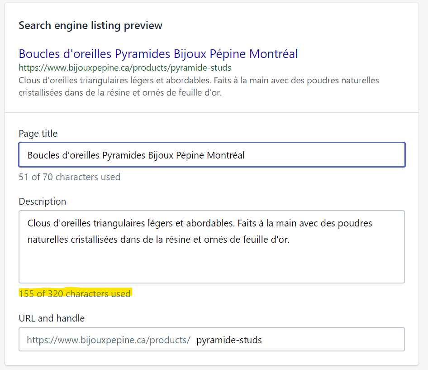Click the 'URL and handle' label
The image size is (428, 370).
(x=52, y=318)
